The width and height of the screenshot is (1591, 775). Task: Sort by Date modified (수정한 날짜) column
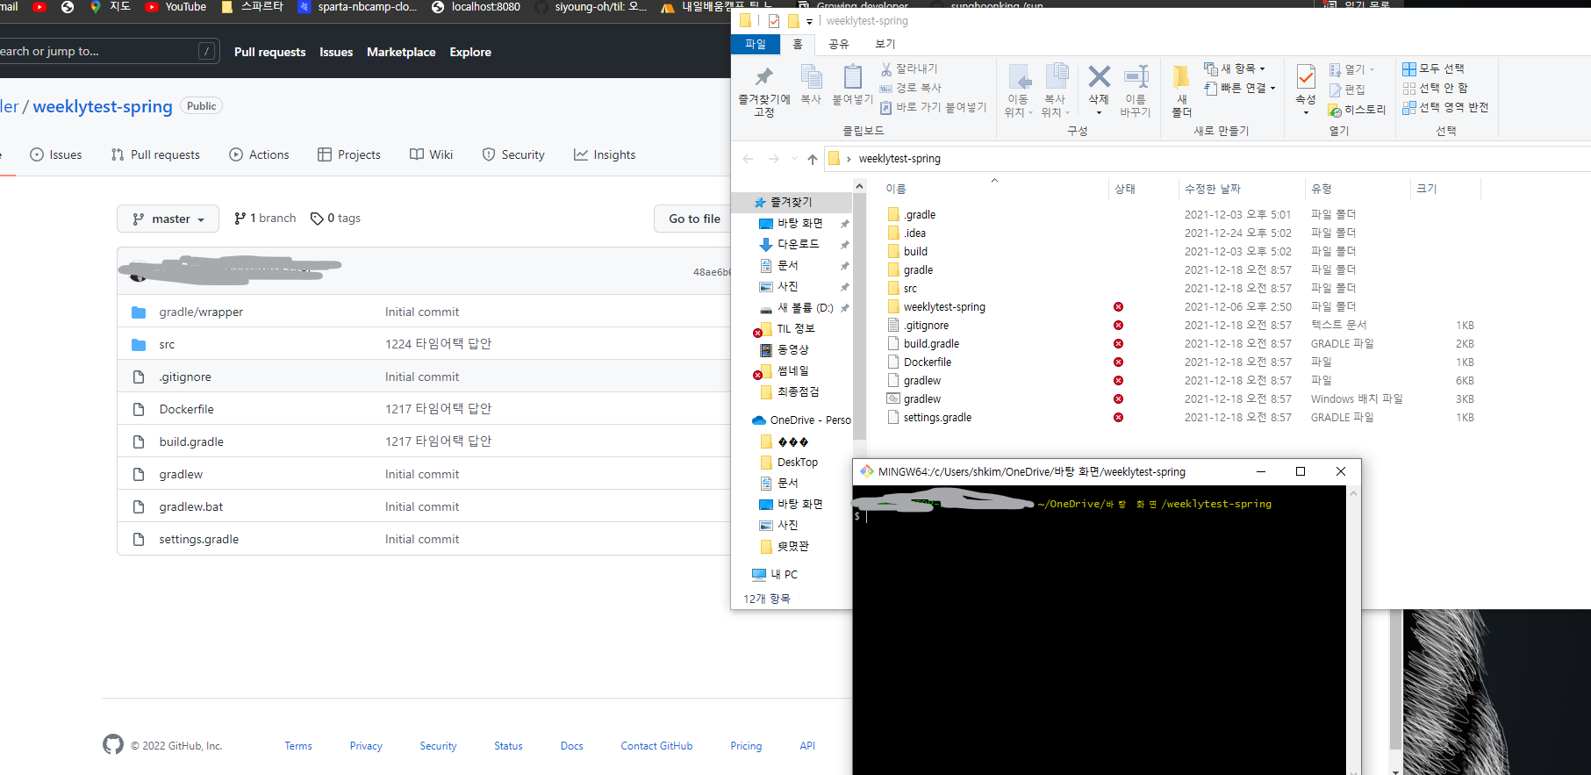tap(1213, 189)
